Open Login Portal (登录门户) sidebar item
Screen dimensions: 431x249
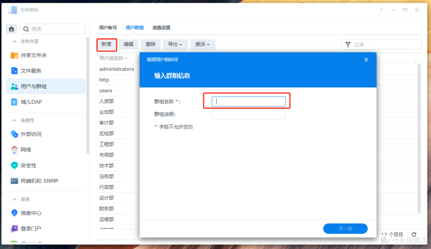click(45, 228)
